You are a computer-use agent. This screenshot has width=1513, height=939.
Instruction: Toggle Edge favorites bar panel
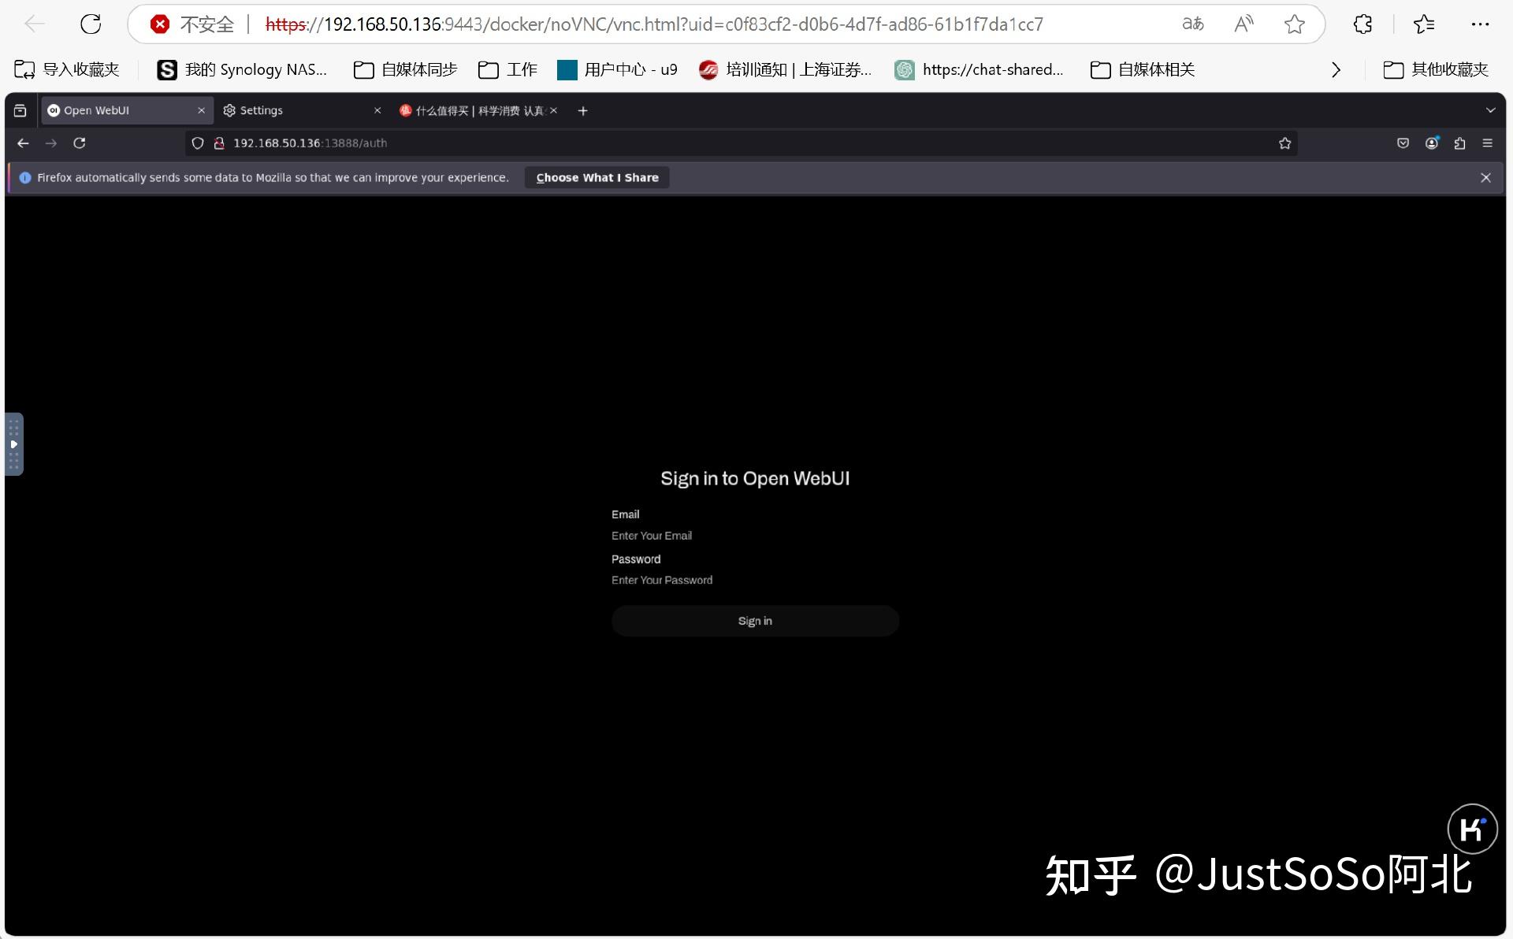(x=1423, y=24)
